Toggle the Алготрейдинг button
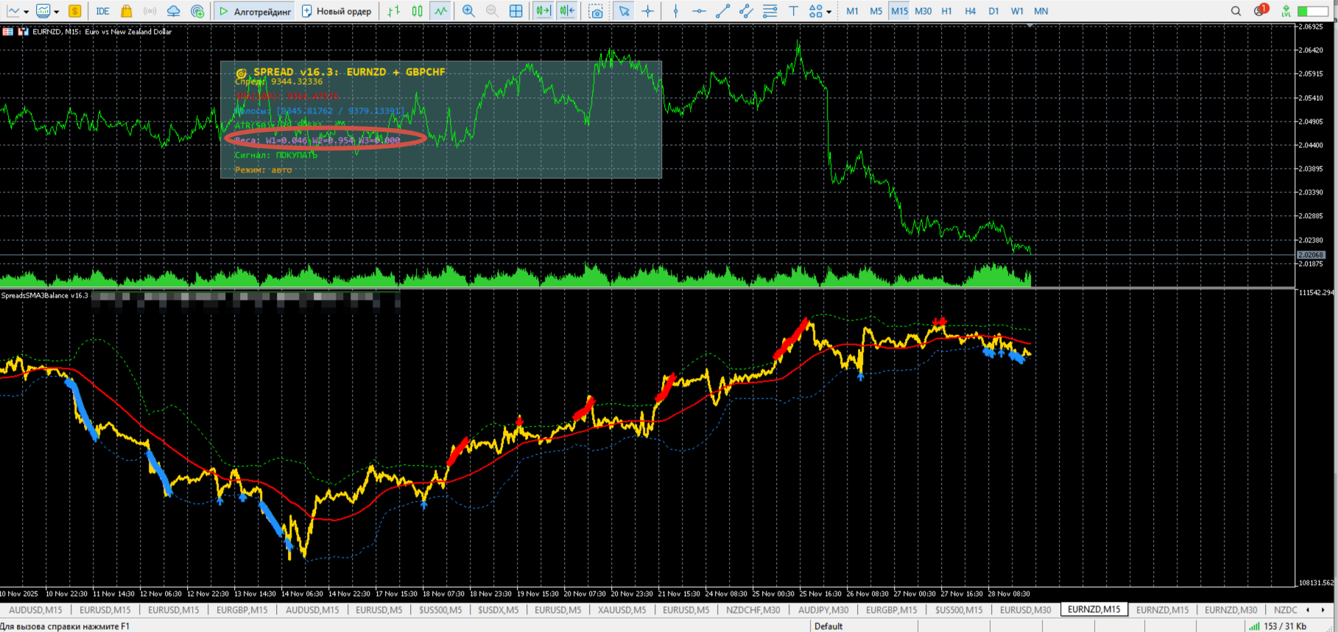Viewport: 1338px width, 632px height. click(255, 11)
